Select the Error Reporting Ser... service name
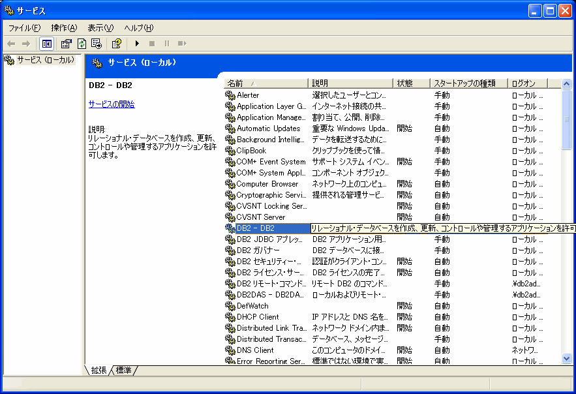576x394 pixels. tap(271, 361)
